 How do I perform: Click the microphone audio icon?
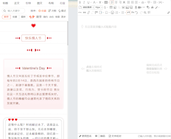tap(136, 7)
